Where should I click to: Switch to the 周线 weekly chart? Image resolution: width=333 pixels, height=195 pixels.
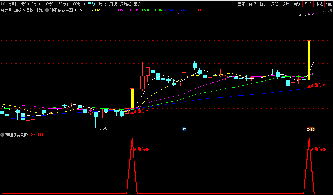102,4
